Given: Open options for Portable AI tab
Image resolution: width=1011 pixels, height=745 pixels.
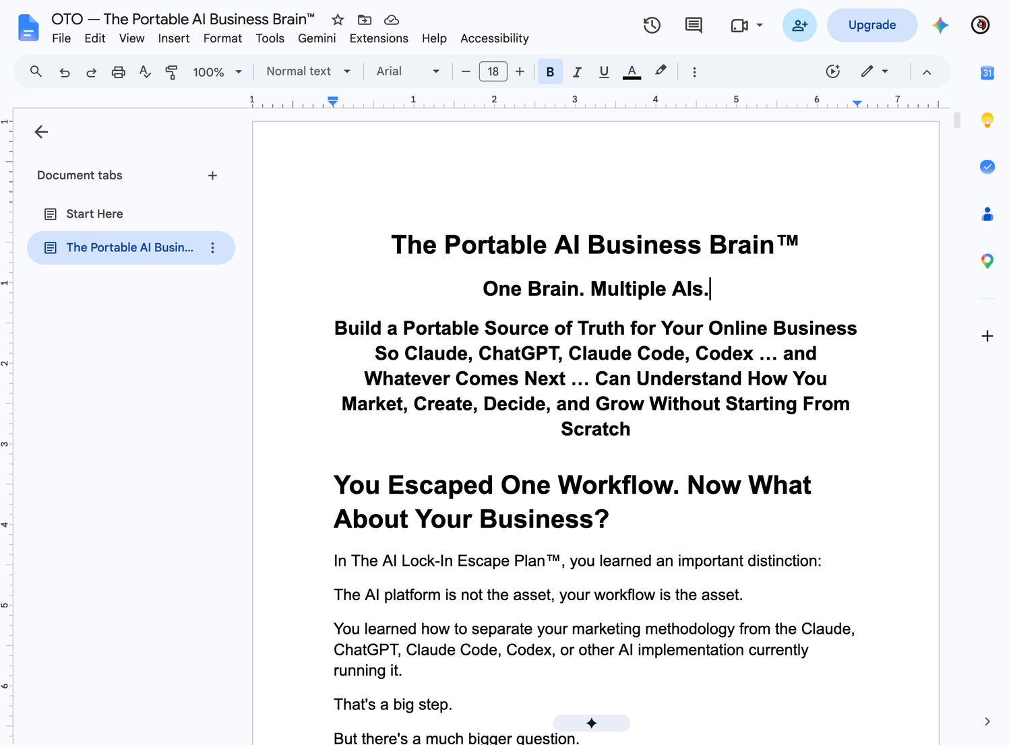Looking at the screenshot, I should (212, 248).
